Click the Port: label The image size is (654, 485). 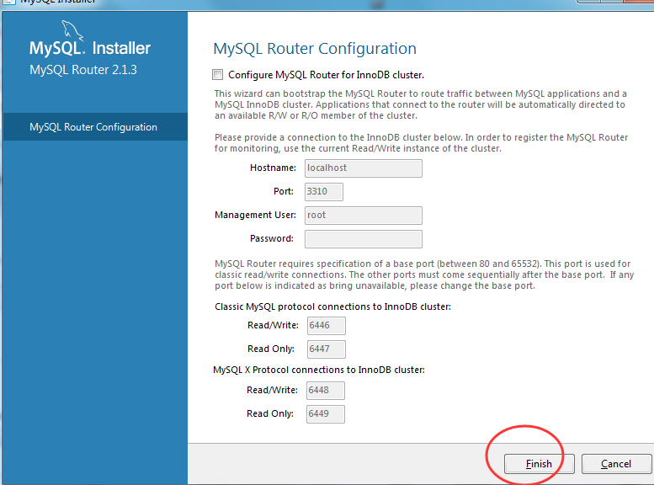click(283, 191)
